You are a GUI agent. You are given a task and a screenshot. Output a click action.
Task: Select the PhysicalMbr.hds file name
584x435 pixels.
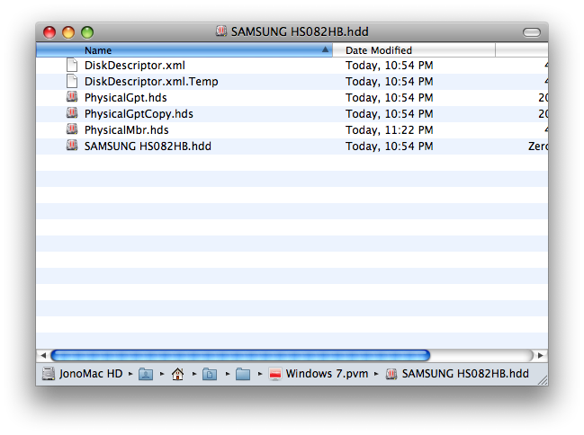tap(127, 129)
